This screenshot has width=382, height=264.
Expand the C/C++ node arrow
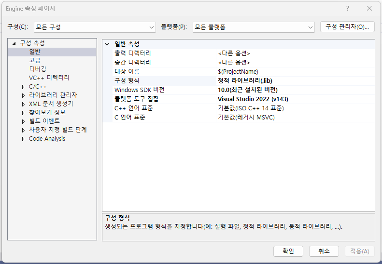(23, 87)
